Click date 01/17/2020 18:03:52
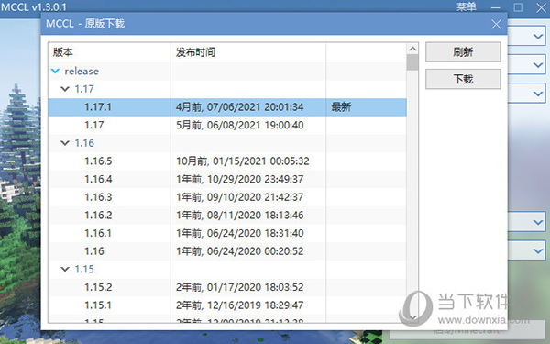Viewport: 550px width, 344px height. (x=255, y=287)
